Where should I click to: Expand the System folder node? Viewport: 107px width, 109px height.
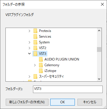click(x=30, y=42)
